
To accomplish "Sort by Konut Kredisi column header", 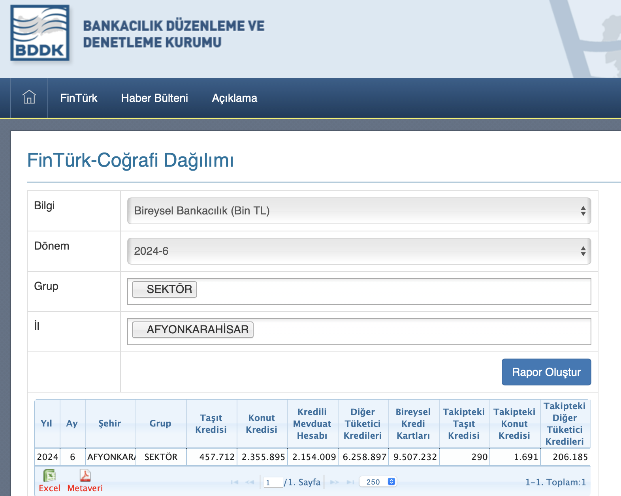I will 262,423.
